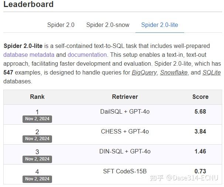The width and height of the screenshot is (224, 187).
Task: Select the CHESS + GPT-4o entry
Action: pos(125,131)
